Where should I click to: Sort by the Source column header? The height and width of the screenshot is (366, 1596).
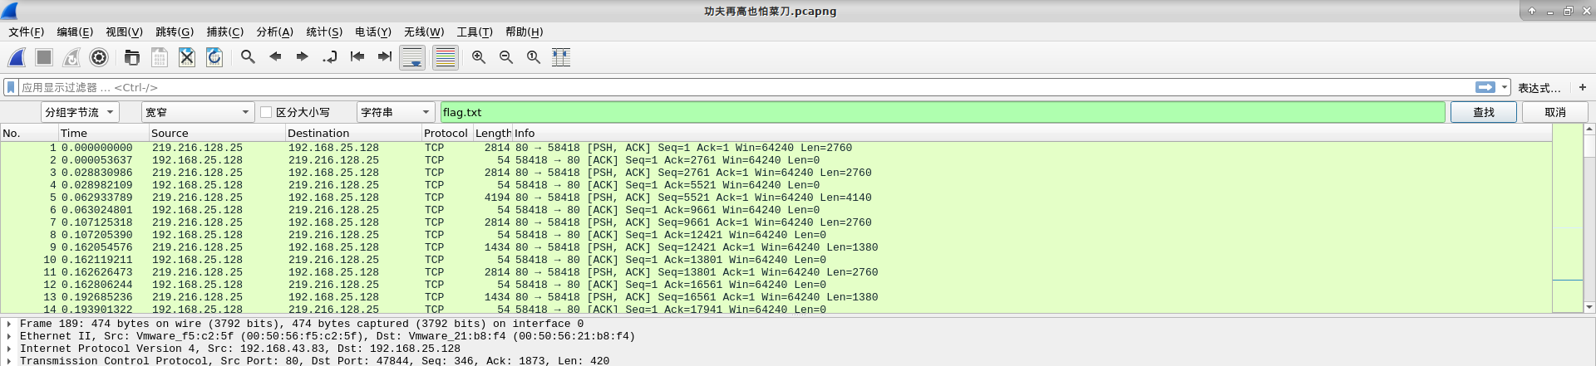click(217, 133)
